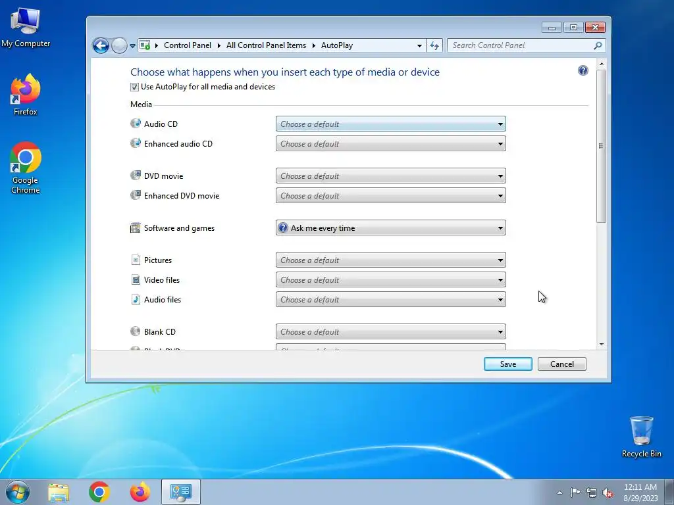Open File Explorer from taskbar
This screenshot has height=505, width=674.
59,492
